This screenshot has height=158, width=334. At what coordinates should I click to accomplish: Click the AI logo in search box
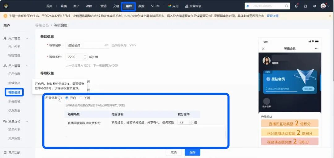(248, 6)
